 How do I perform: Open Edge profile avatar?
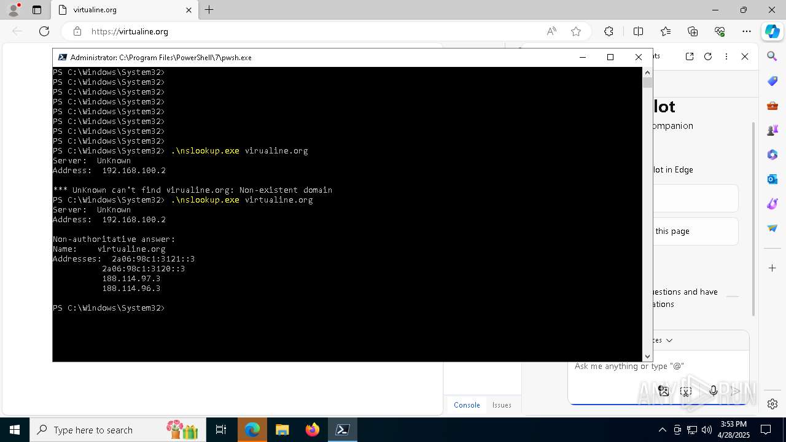[14, 10]
